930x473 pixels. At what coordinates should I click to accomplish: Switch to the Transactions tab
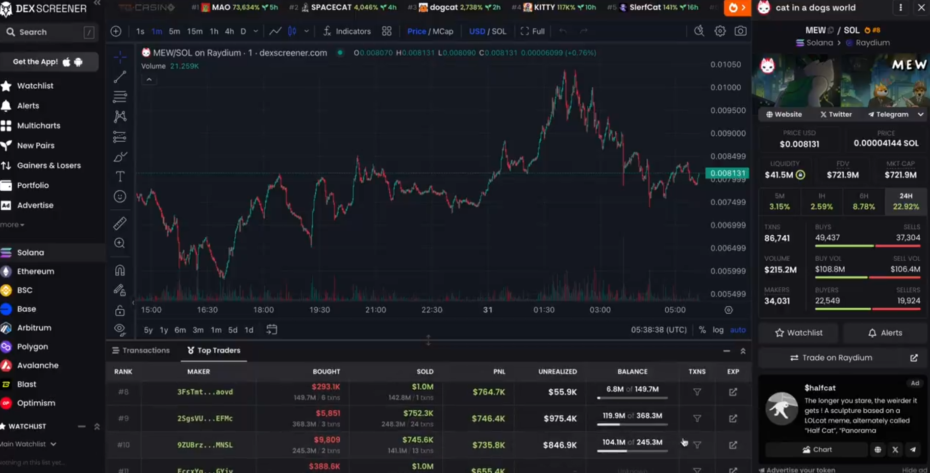click(x=141, y=350)
